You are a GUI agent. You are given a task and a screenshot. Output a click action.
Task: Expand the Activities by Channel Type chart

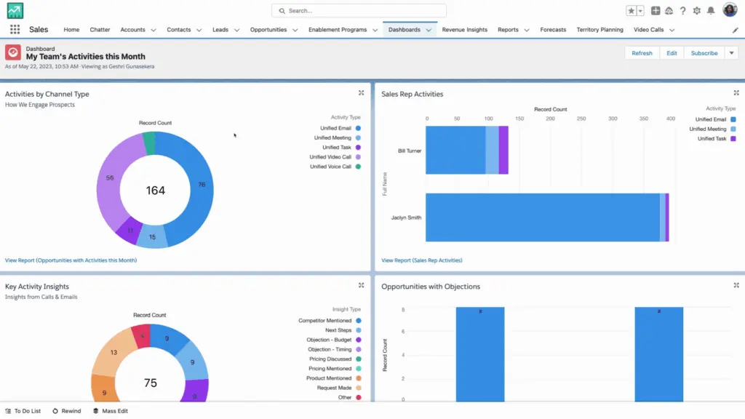(x=361, y=93)
